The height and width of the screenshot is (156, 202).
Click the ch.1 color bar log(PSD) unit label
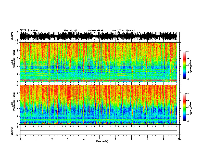coord(191,67)
